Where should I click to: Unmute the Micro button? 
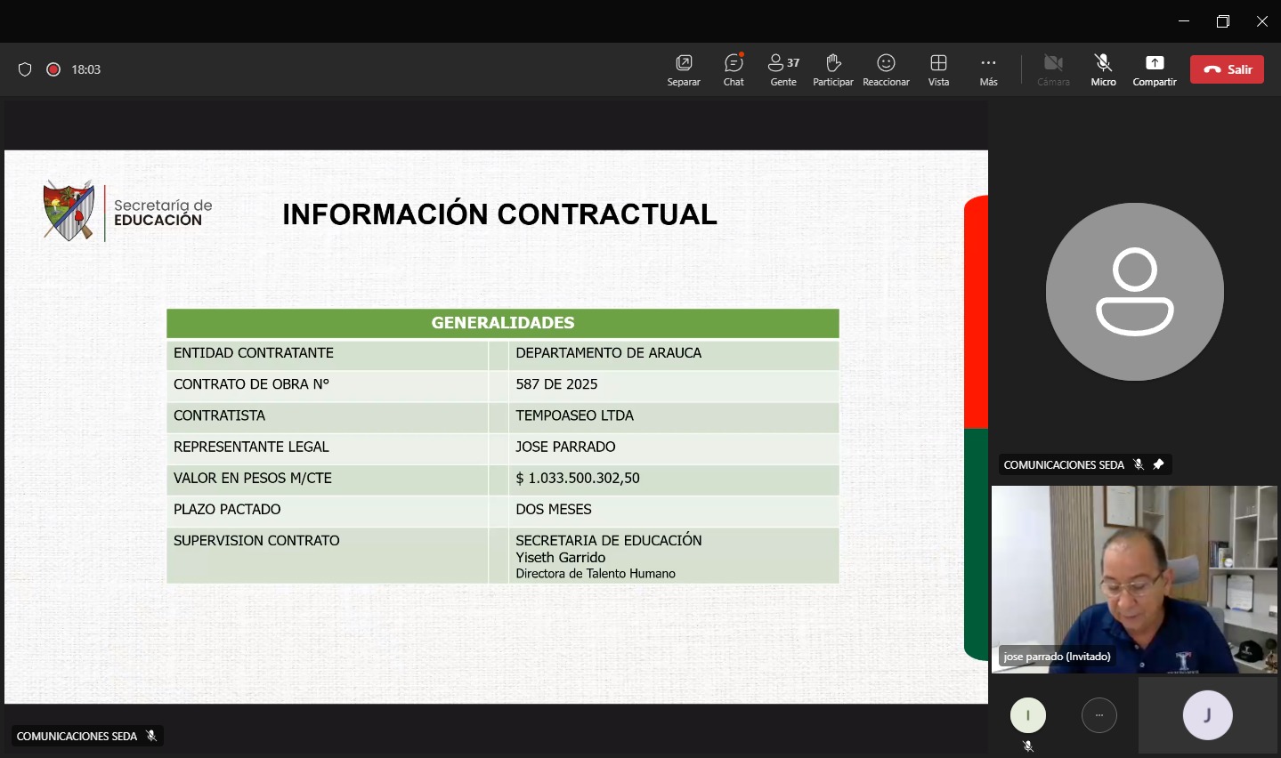pos(1103,69)
